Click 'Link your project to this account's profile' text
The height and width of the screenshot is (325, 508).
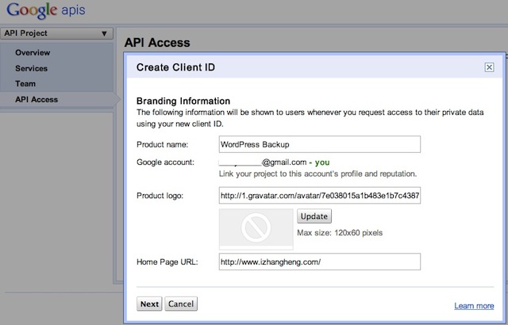(x=317, y=174)
